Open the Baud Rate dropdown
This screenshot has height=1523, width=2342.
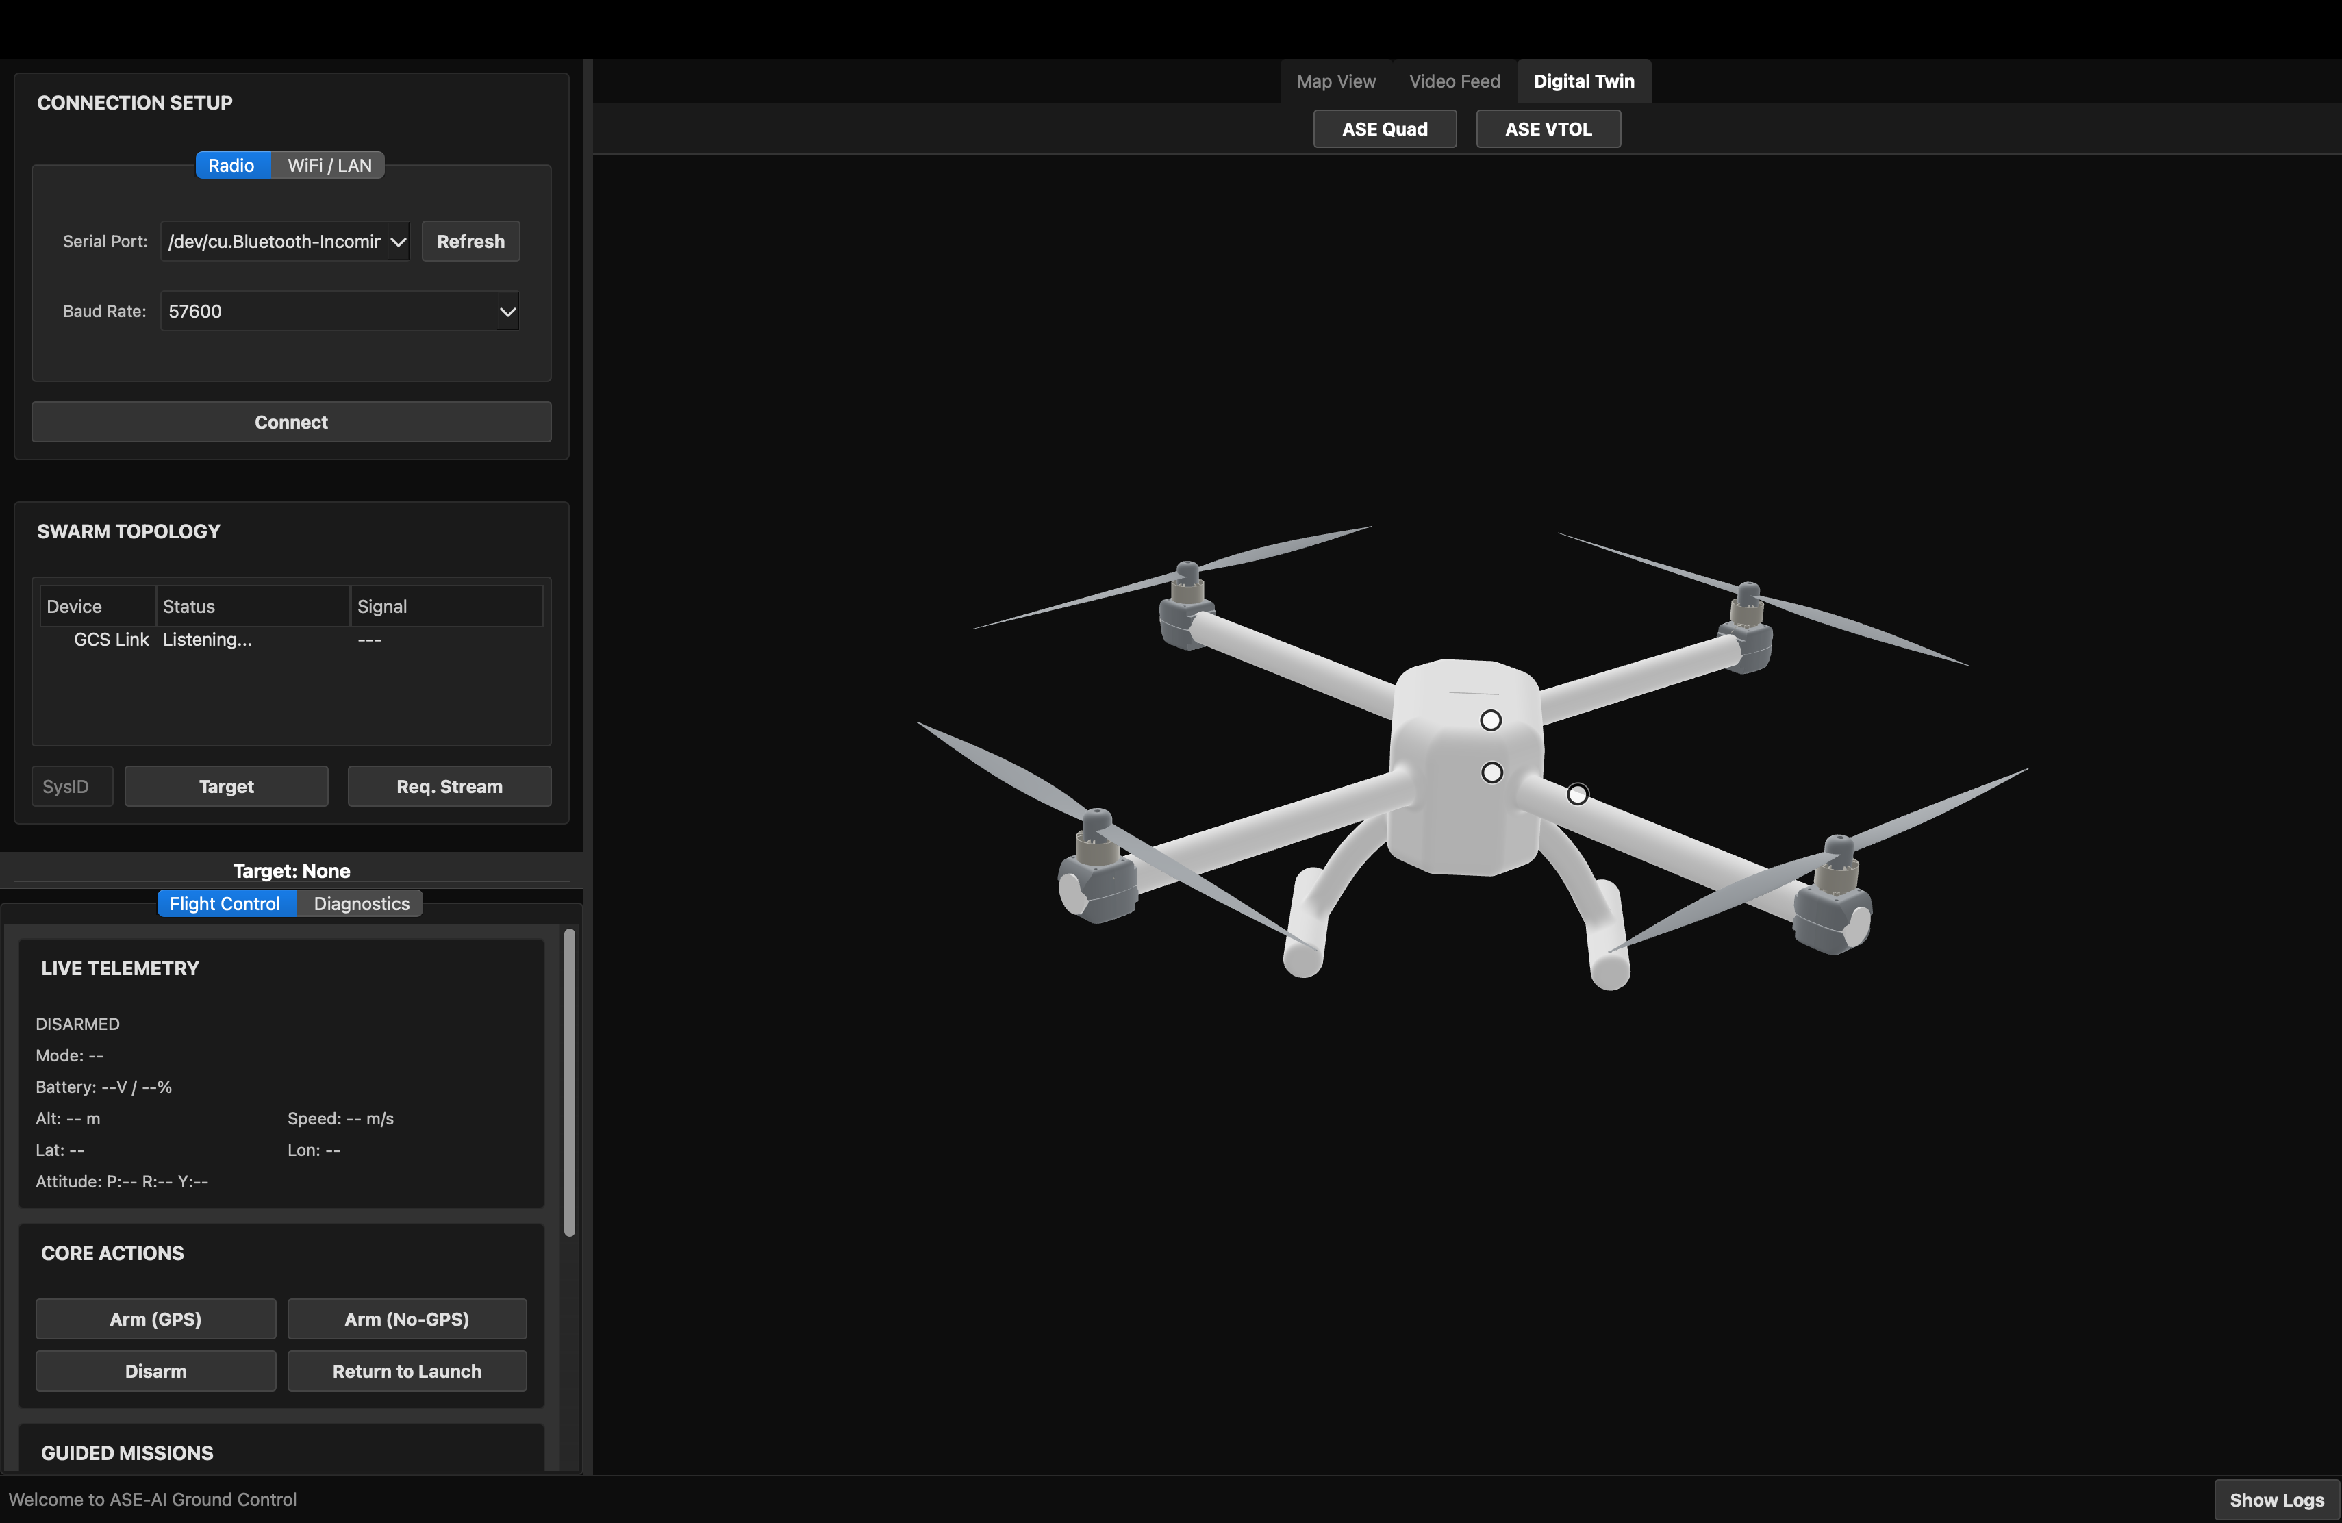click(x=340, y=311)
